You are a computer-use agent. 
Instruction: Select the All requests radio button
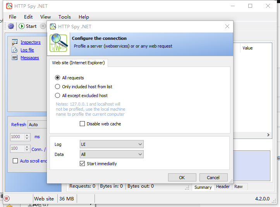(58, 78)
